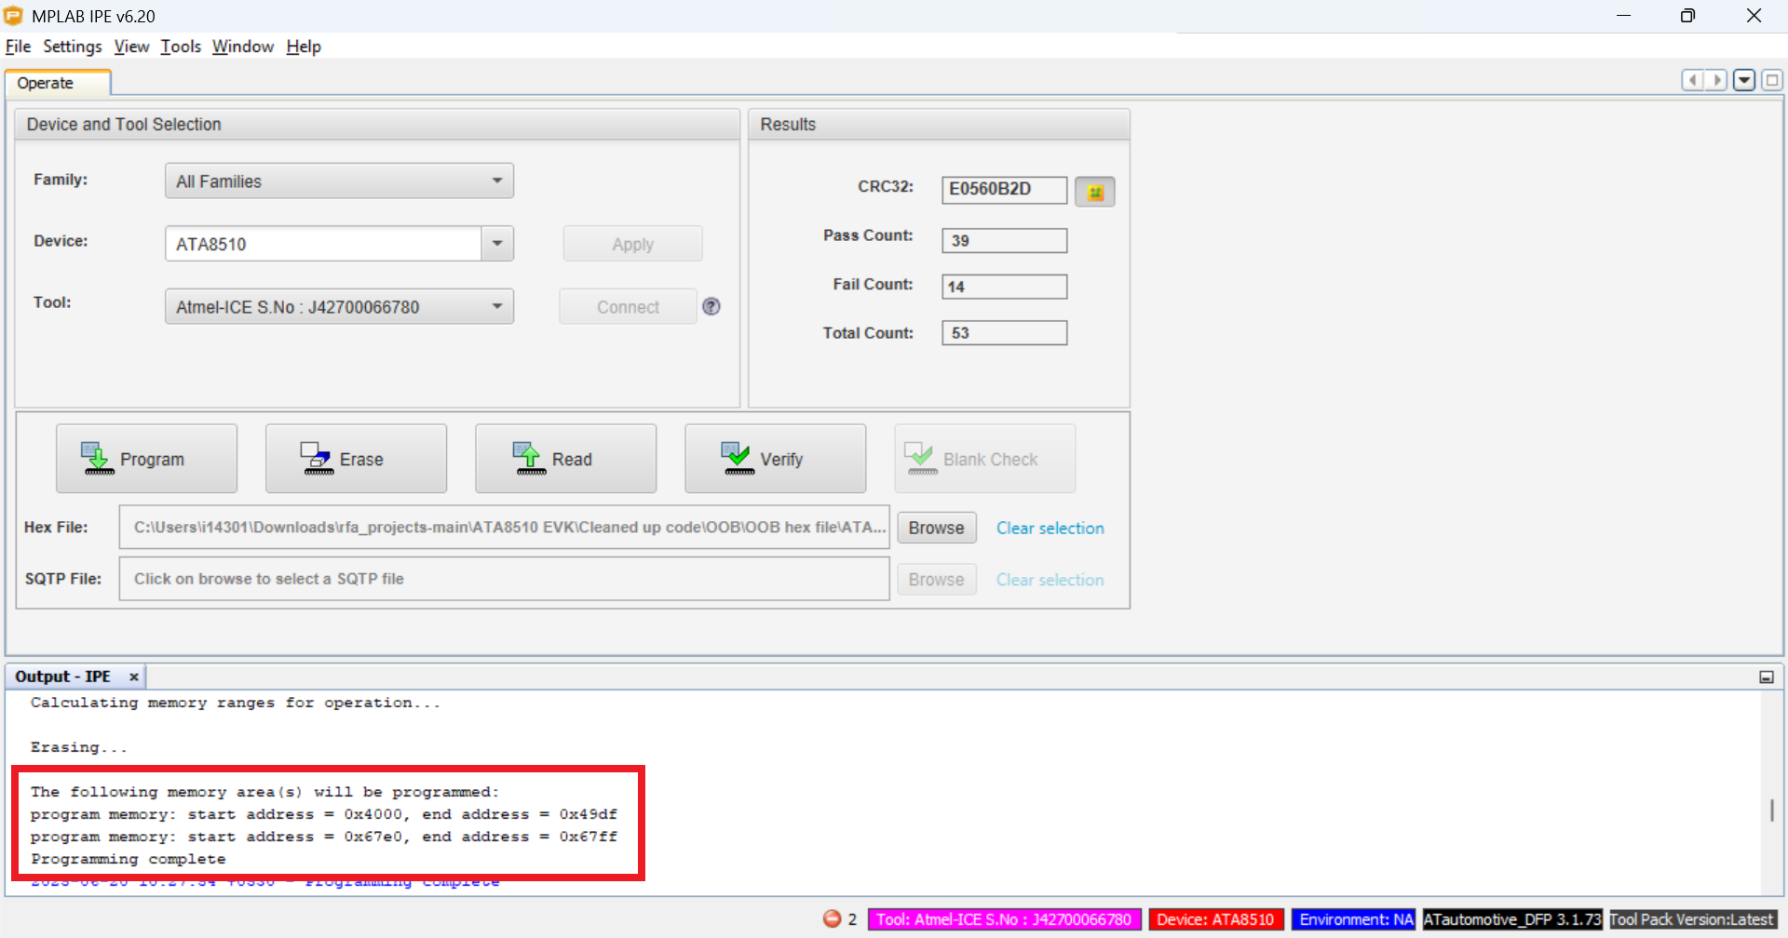1788x938 pixels.
Task: Reset counters via icon next to CRC32
Action: (x=1095, y=192)
